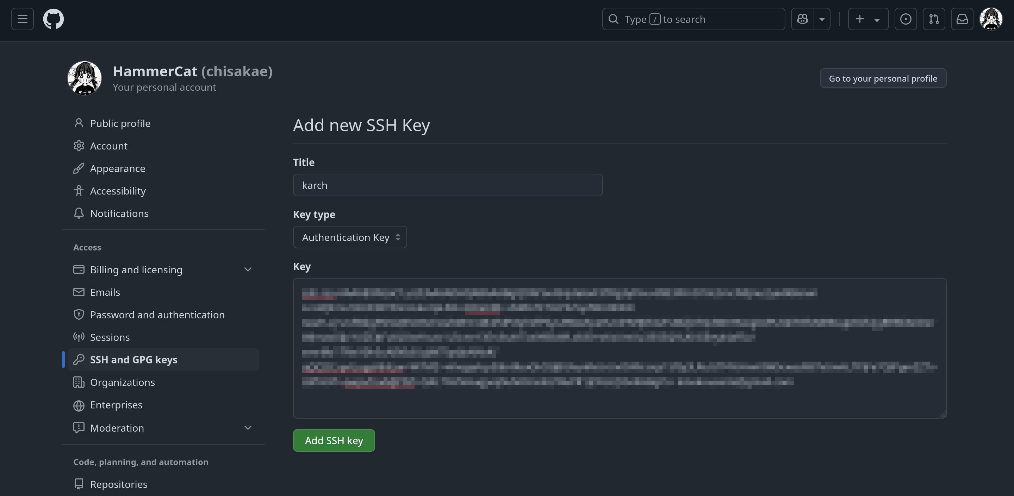Open Organizations settings
The width and height of the screenshot is (1014, 496).
click(x=163, y=382)
